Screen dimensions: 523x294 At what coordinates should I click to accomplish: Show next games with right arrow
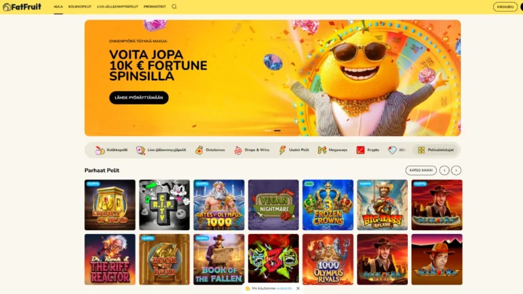456,170
